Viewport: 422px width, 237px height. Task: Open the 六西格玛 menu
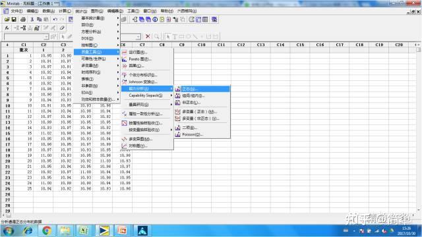[x=187, y=11]
